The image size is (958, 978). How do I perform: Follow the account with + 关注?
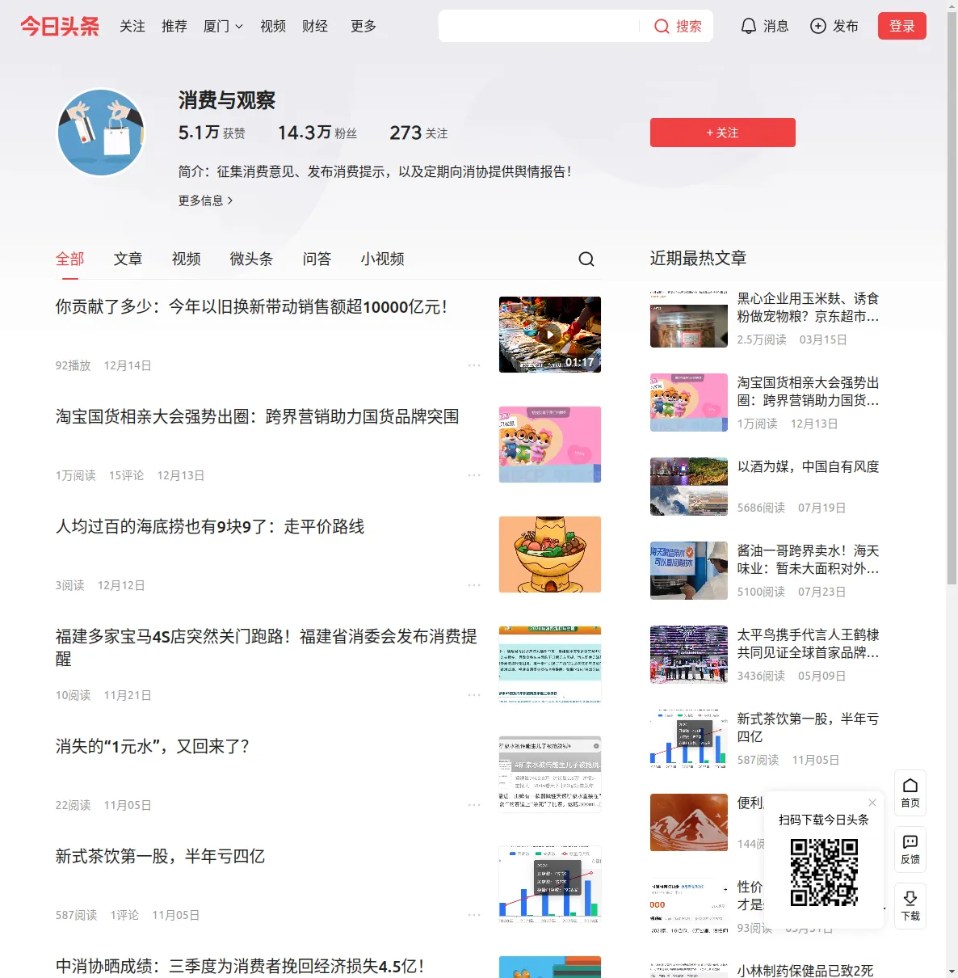click(723, 133)
